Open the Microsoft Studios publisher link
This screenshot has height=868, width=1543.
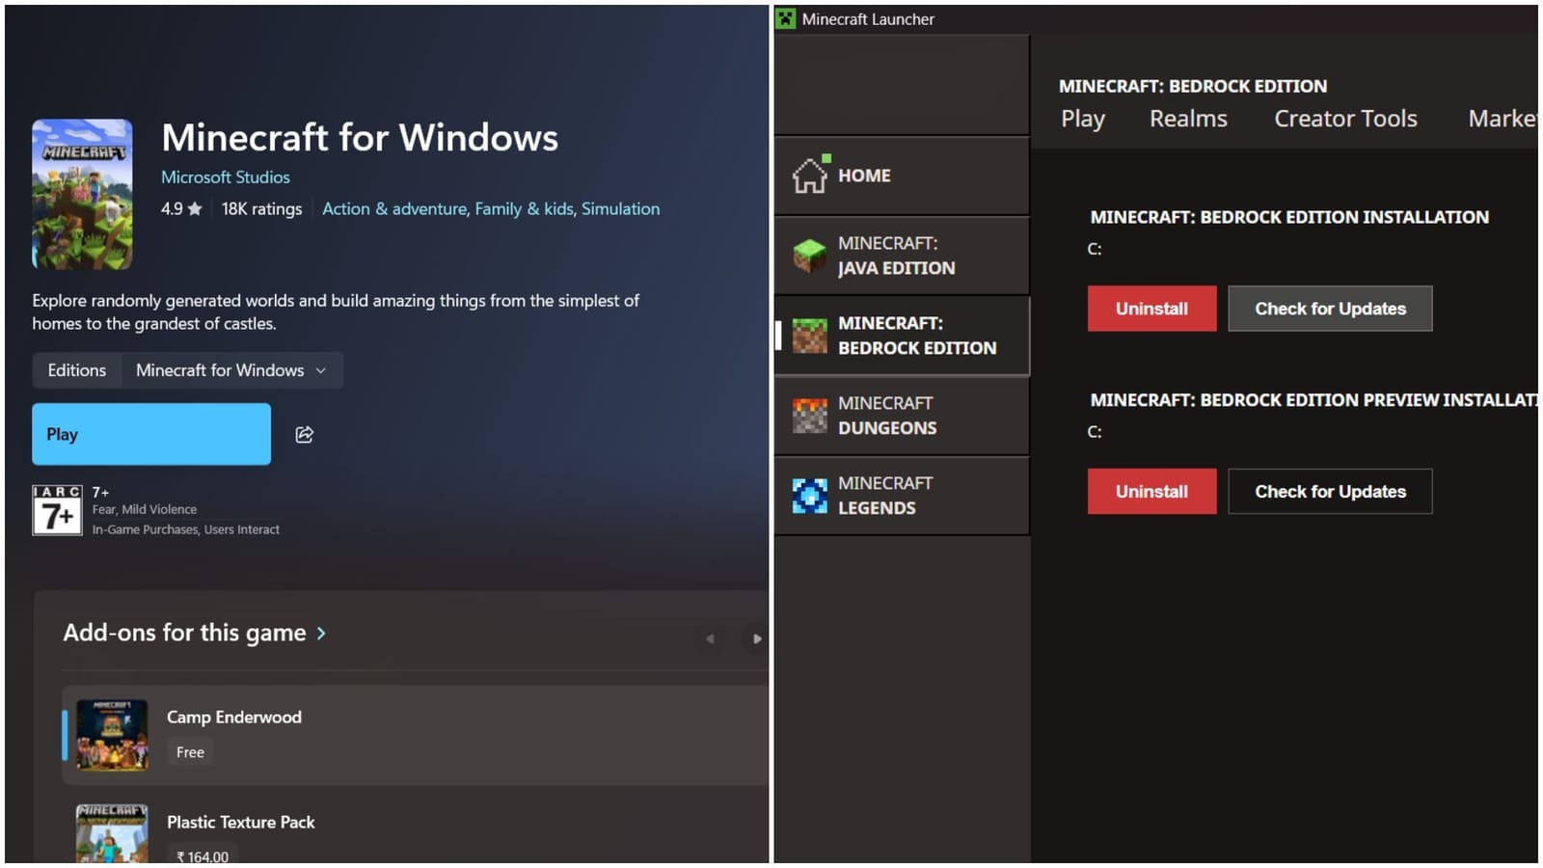[x=225, y=177]
